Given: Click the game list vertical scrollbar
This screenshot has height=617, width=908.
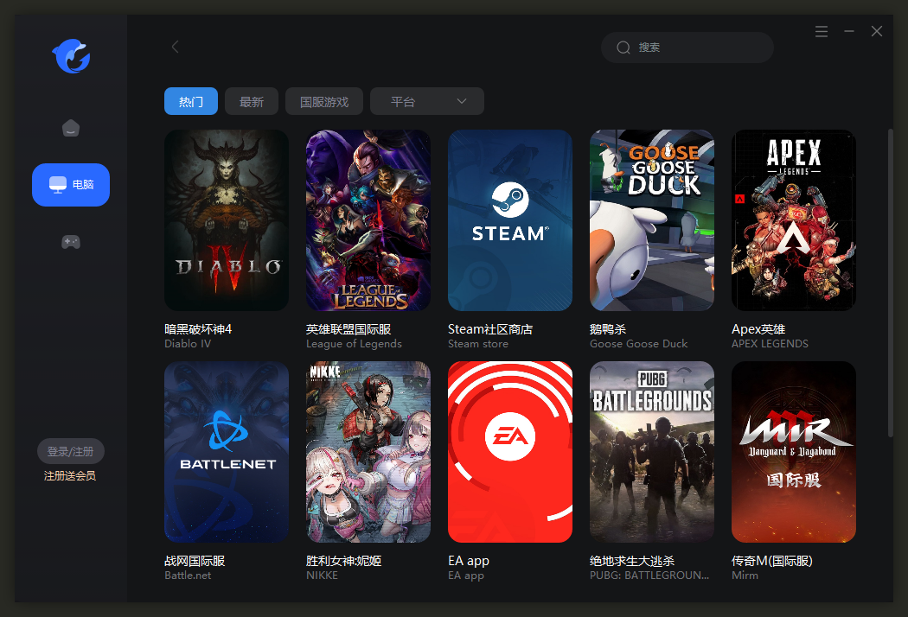Looking at the screenshot, I should click(891, 283).
